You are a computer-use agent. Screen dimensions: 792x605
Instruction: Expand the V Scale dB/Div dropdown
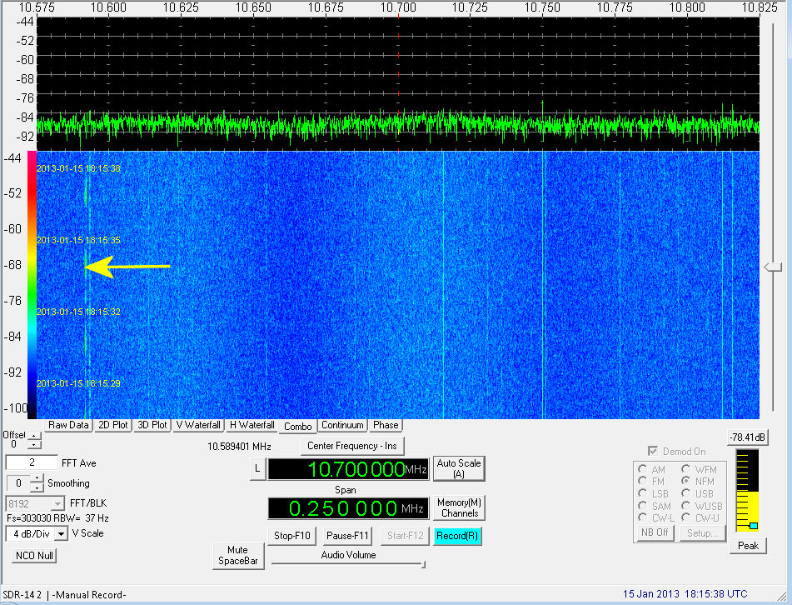click(x=62, y=533)
